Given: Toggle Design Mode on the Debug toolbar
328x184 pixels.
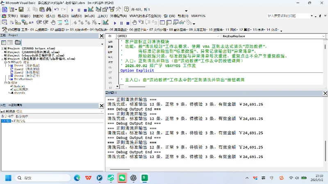Looking at the screenshot, I should point(106,22).
